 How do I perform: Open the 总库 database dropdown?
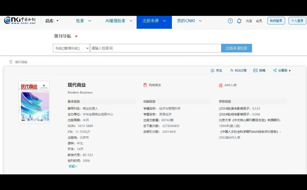point(52,21)
